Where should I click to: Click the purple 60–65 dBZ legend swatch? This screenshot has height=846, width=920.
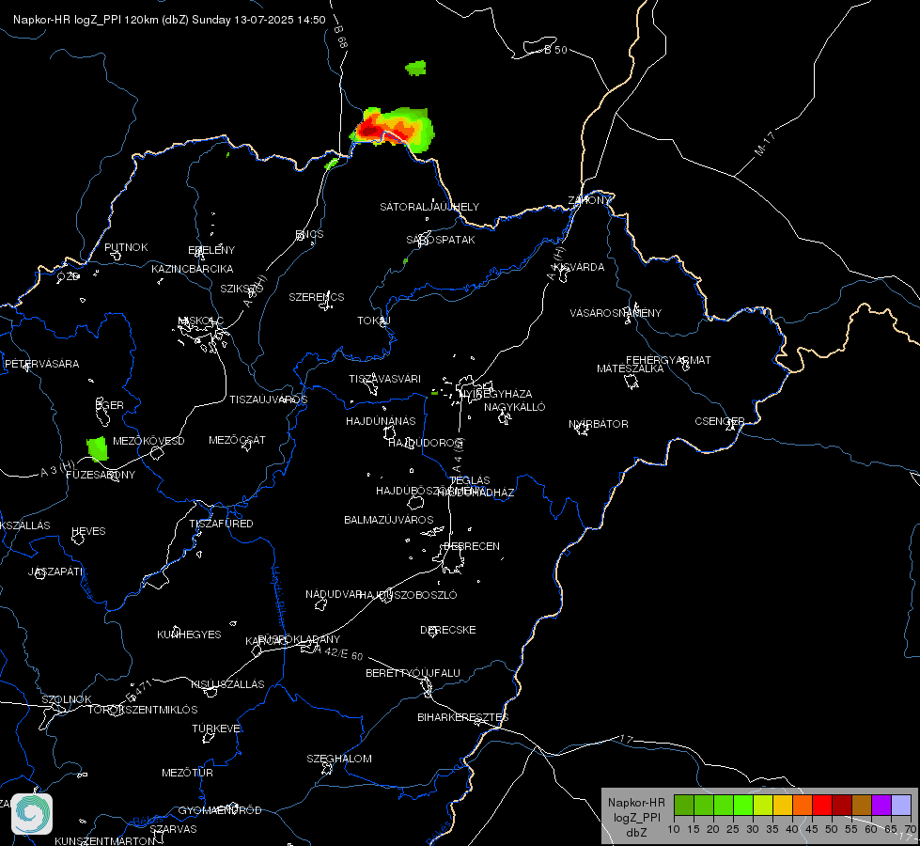click(x=881, y=805)
